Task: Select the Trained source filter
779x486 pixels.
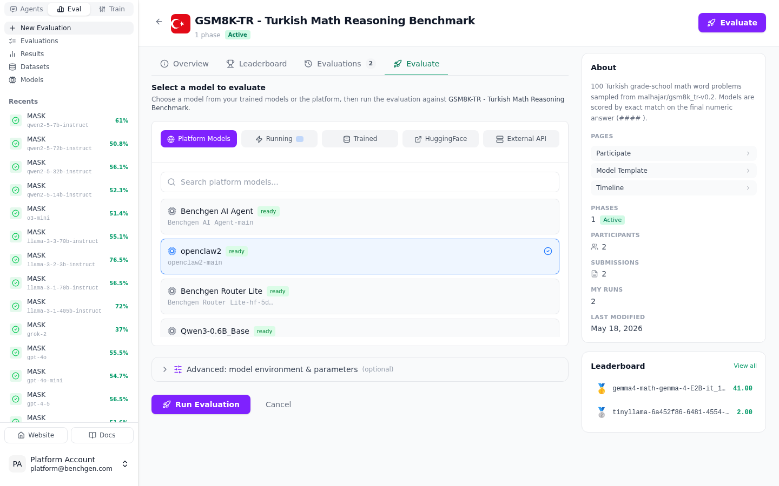Action: click(x=360, y=139)
